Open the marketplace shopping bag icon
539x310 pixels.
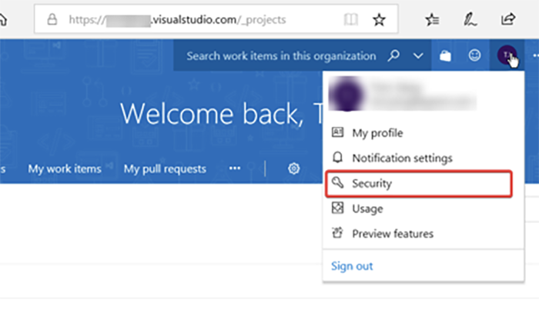[x=444, y=56]
